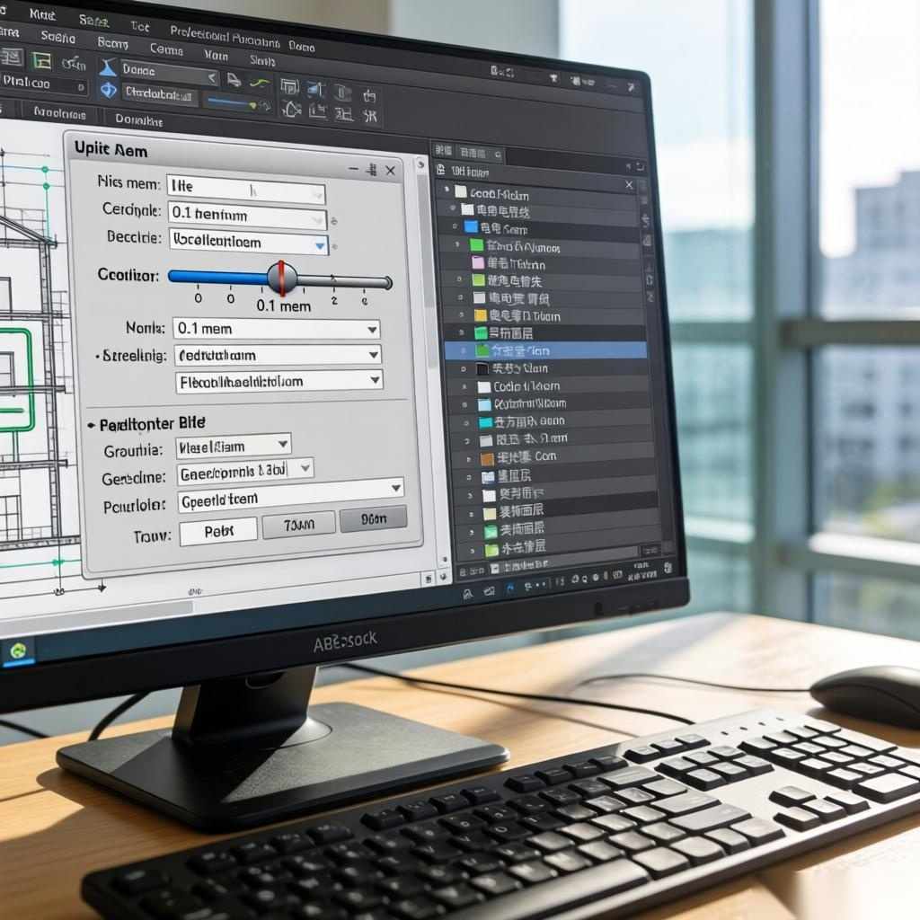
Task: Close the Upiic Aem dialog
Action: 390,171
